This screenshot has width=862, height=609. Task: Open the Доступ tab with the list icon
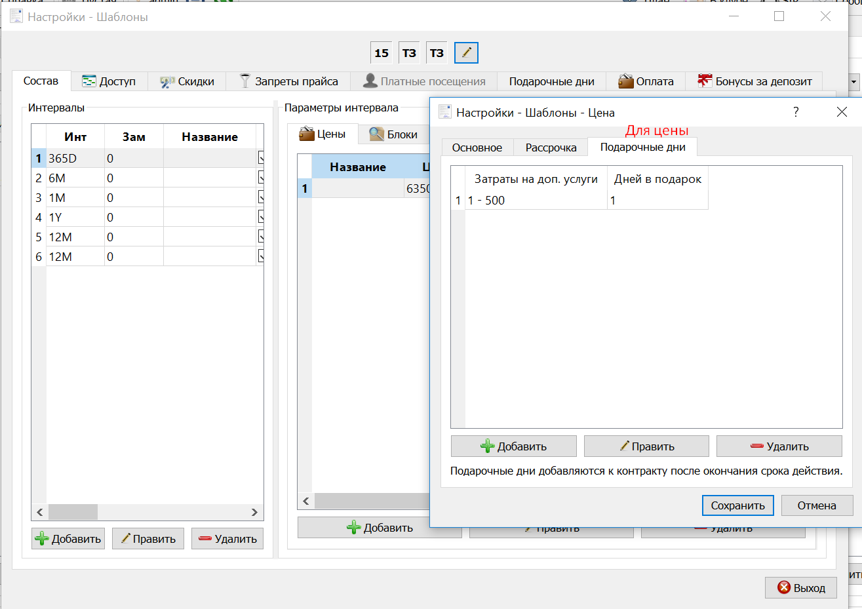(x=109, y=81)
